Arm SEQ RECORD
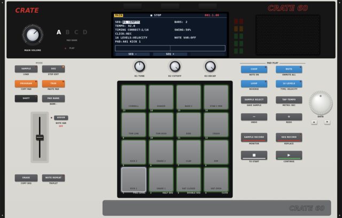The height and width of the screenshot is (218, 342). 289,137
